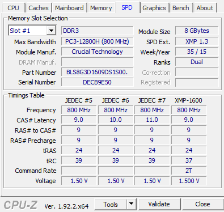This screenshot has height=212, width=224.
Task: Click XMP-1600 tRC value 37
Action: (189, 160)
